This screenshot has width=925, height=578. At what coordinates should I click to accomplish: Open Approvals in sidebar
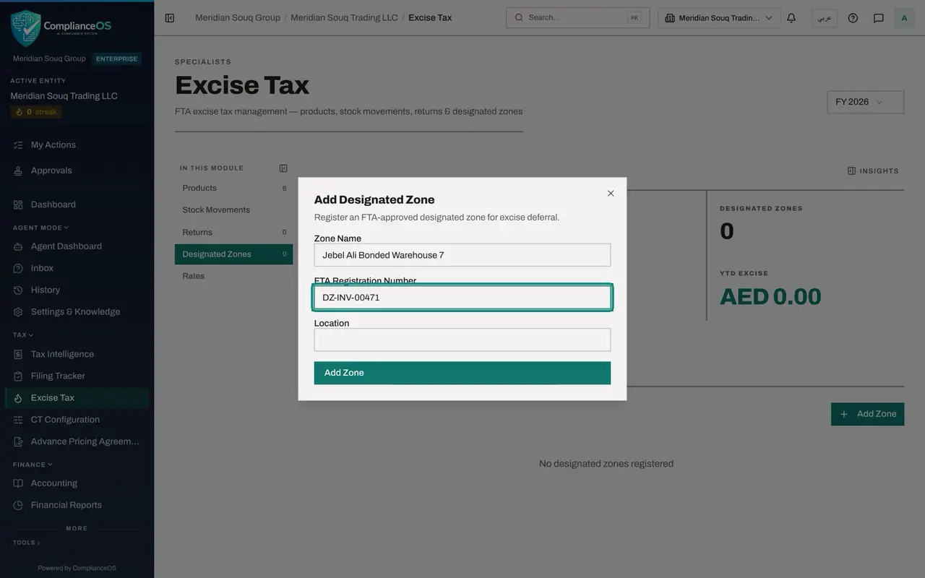tap(77, 171)
